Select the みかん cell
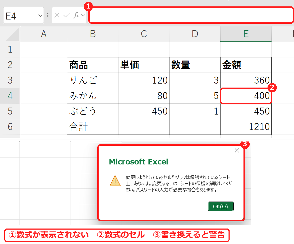The width and height of the screenshot is (294, 244). point(93,96)
